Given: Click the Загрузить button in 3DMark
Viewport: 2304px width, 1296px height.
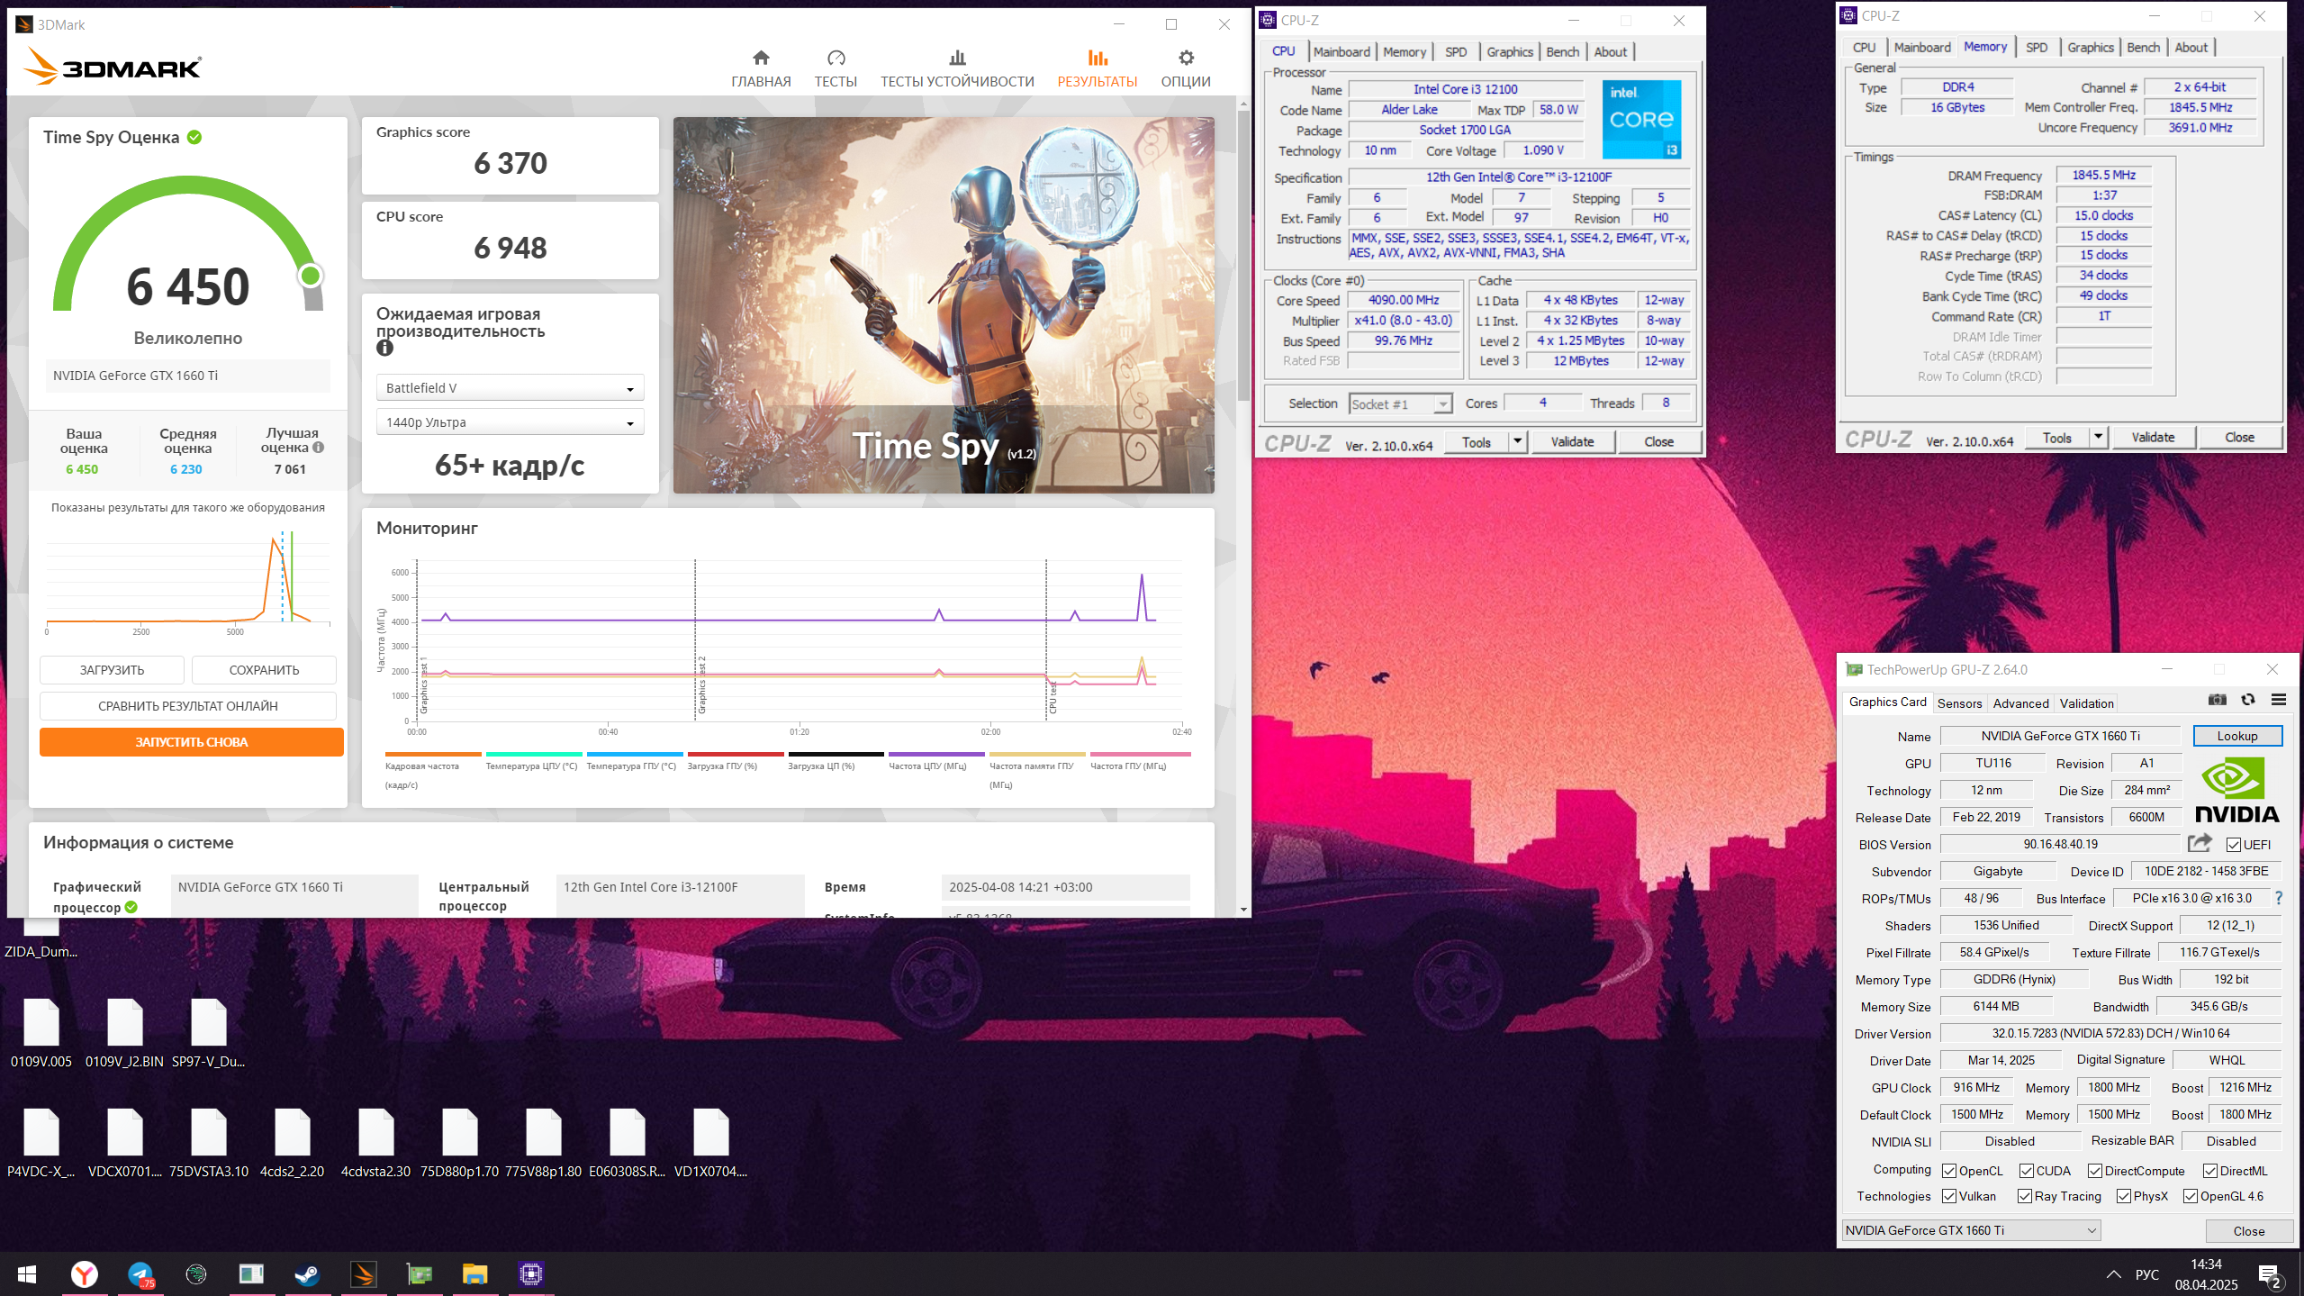Looking at the screenshot, I should click(112, 670).
